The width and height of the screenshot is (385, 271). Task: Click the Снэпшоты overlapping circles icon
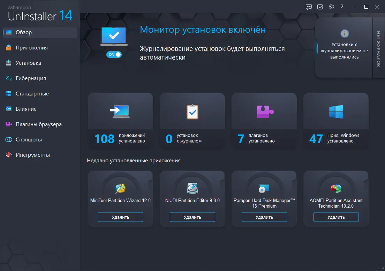point(9,140)
